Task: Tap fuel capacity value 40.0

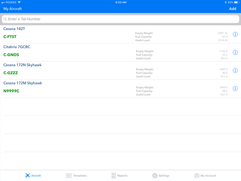Action: pyautogui.click(x=225, y=73)
